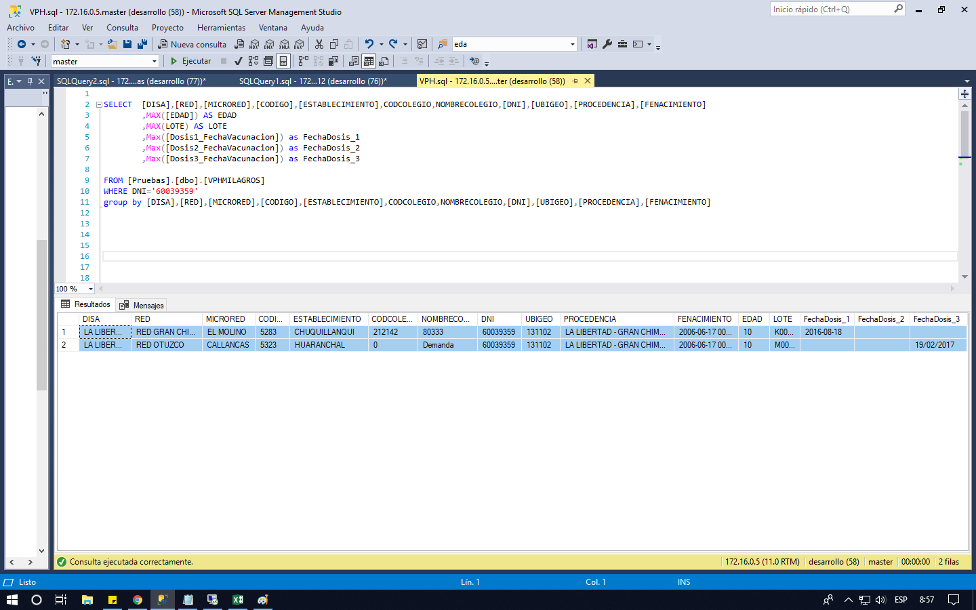Click the Cut scissors icon
Screen dimensions: 976x610
[x=319, y=44]
